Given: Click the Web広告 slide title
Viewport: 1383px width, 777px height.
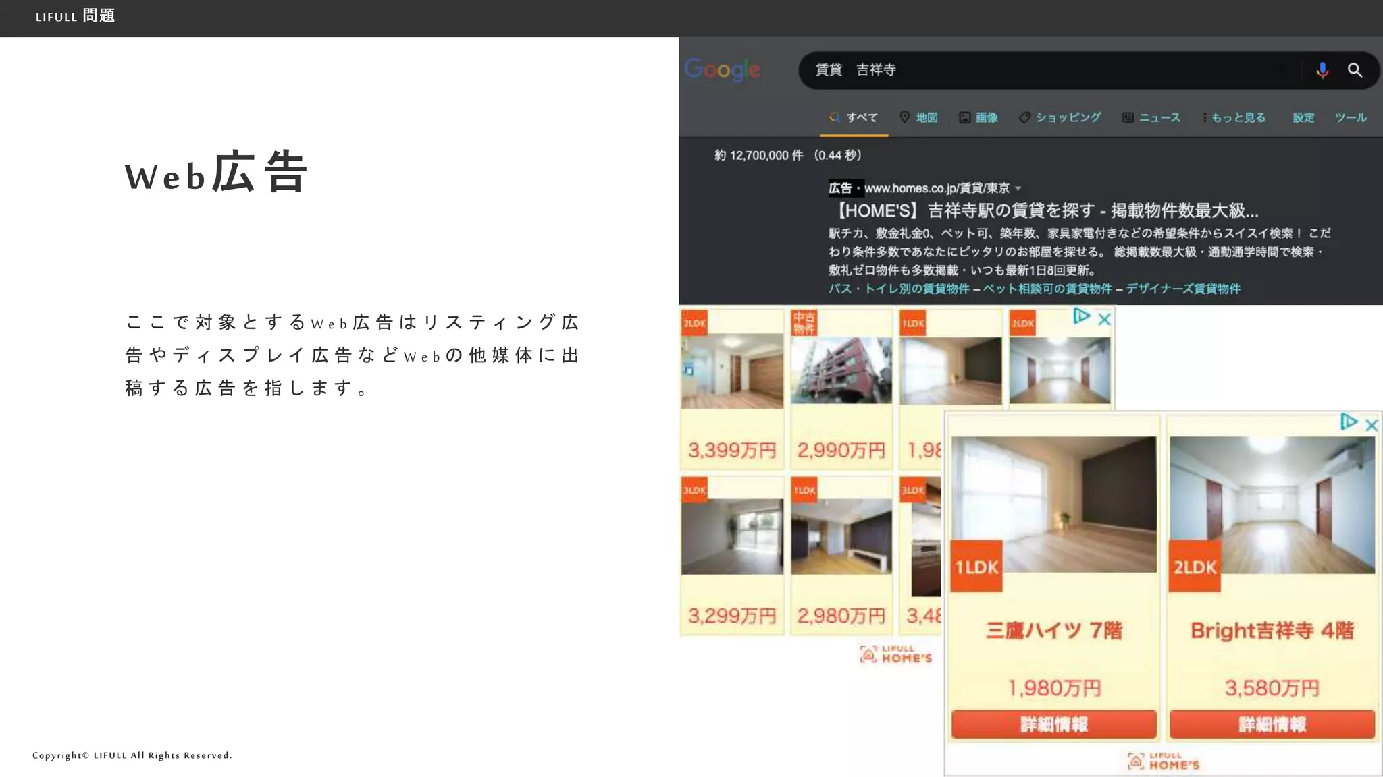Looking at the screenshot, I should click(x=216, y=172).
